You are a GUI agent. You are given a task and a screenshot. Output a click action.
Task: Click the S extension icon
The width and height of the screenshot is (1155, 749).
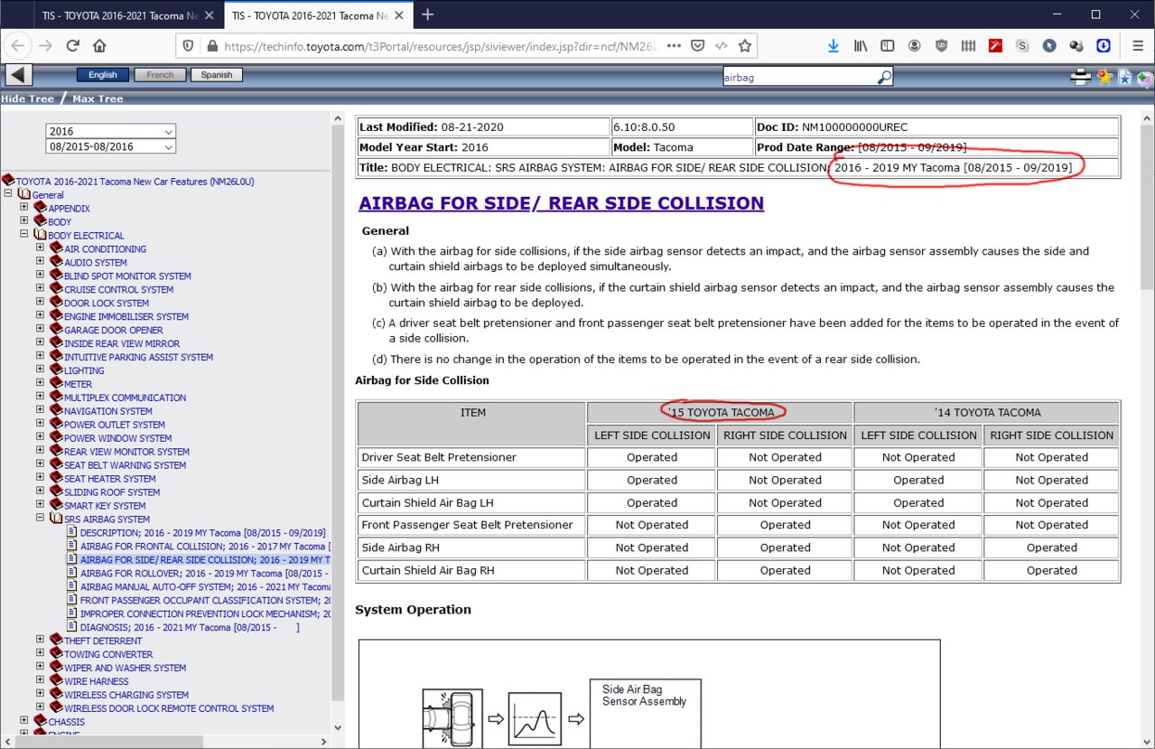point(1022,46)
